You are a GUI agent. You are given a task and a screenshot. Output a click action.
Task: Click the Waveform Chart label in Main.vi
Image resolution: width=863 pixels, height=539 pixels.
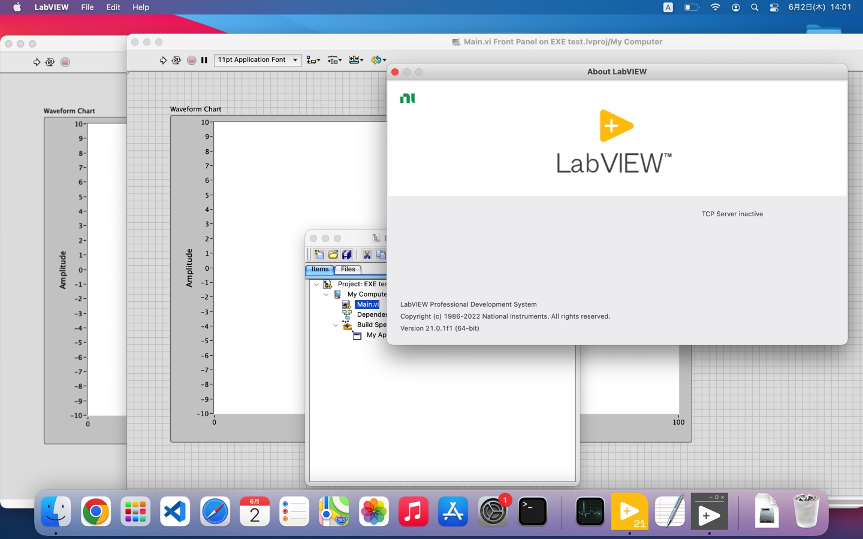[195, 109]
